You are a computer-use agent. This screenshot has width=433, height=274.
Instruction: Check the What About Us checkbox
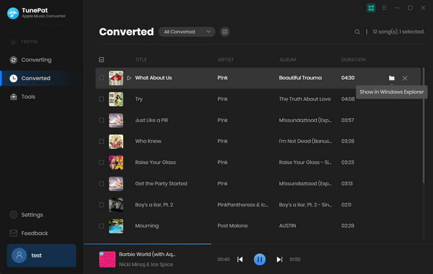tap(101, 78)
